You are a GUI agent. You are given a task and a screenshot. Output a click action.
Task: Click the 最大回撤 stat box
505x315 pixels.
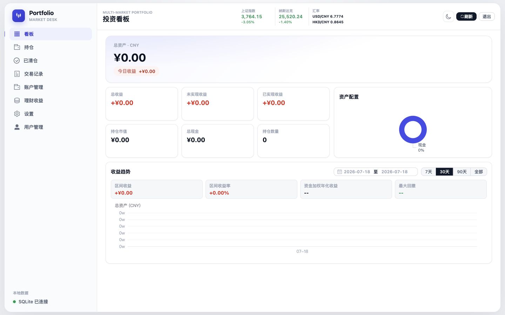pos(441,189)
